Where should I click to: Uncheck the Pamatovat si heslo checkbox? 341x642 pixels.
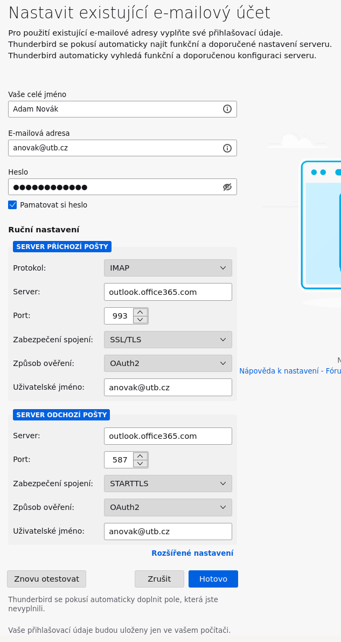(12, 205)
